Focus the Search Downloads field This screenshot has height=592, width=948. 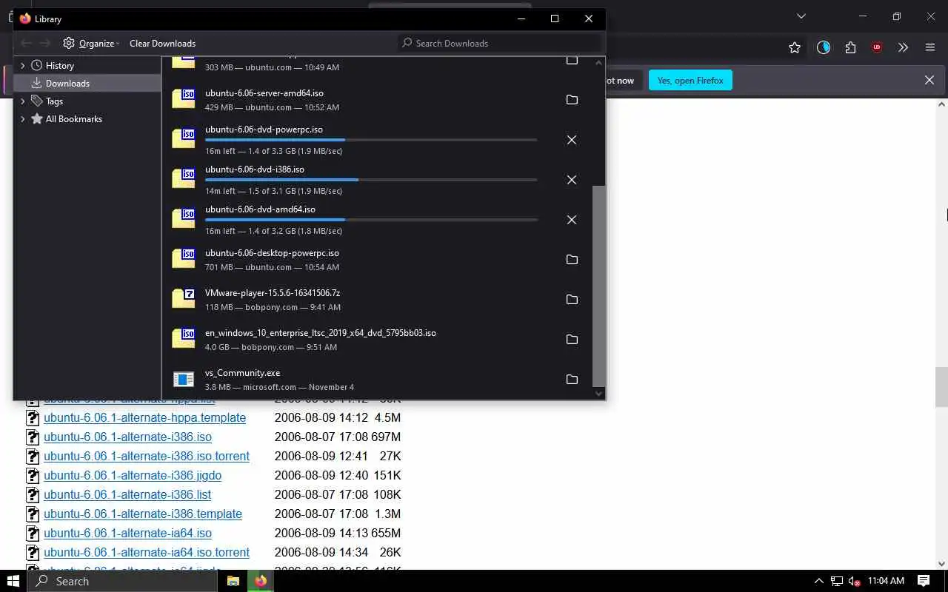click(x=500, y=44)
